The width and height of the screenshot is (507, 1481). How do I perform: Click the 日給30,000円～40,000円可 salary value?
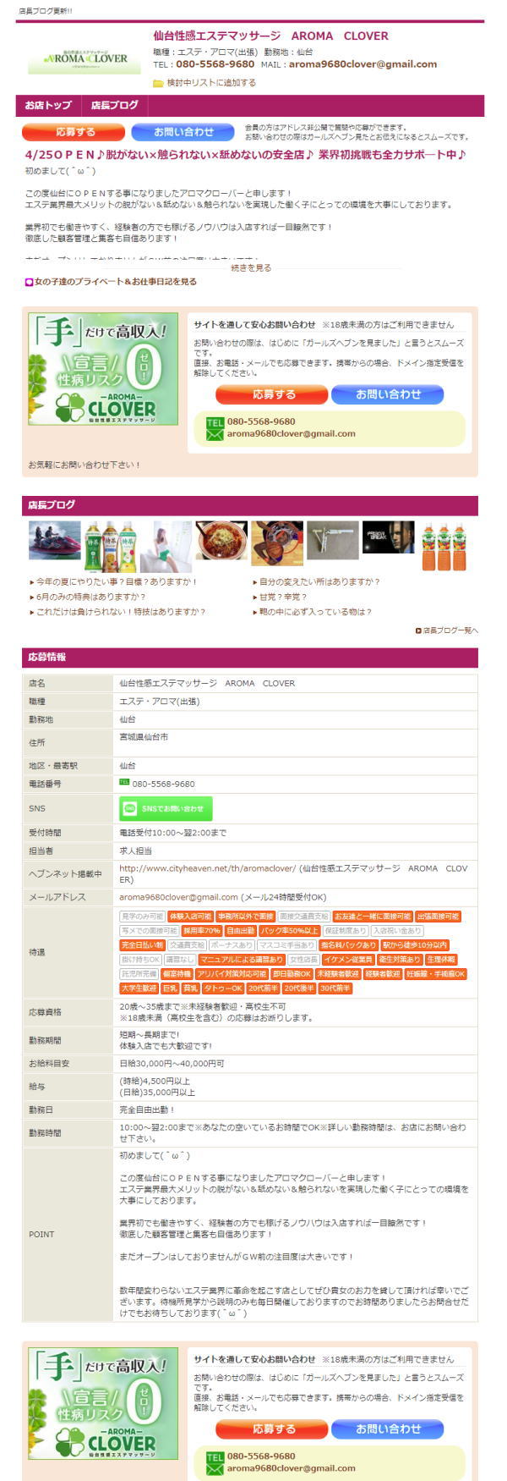(172, 1064)
